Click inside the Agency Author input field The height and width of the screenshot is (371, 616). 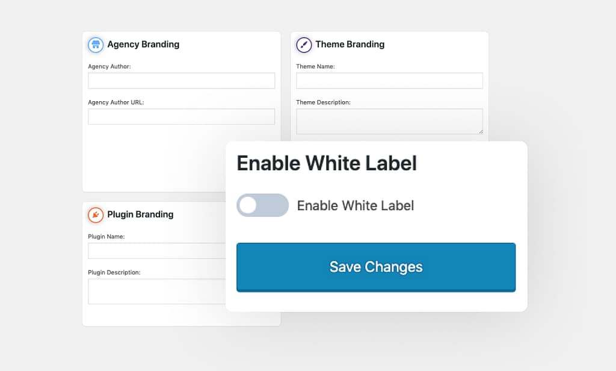[180, 80]
